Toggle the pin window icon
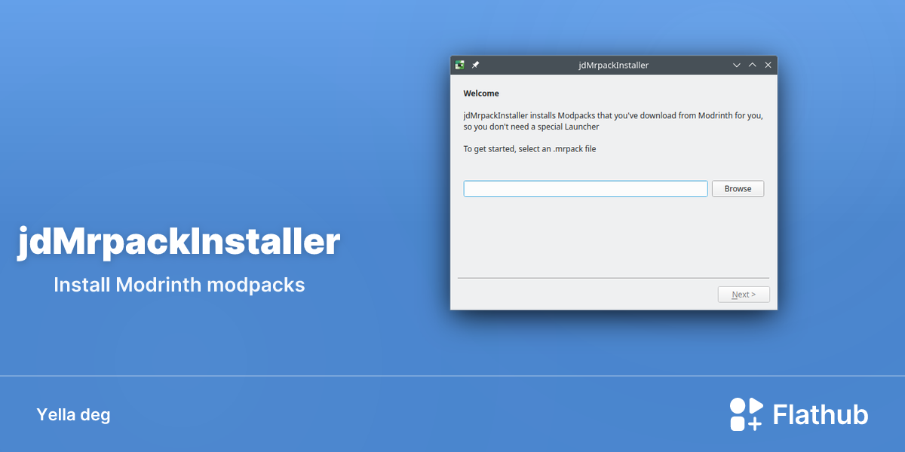This screenshot has height=452, width=905. (x=475, y=65)
